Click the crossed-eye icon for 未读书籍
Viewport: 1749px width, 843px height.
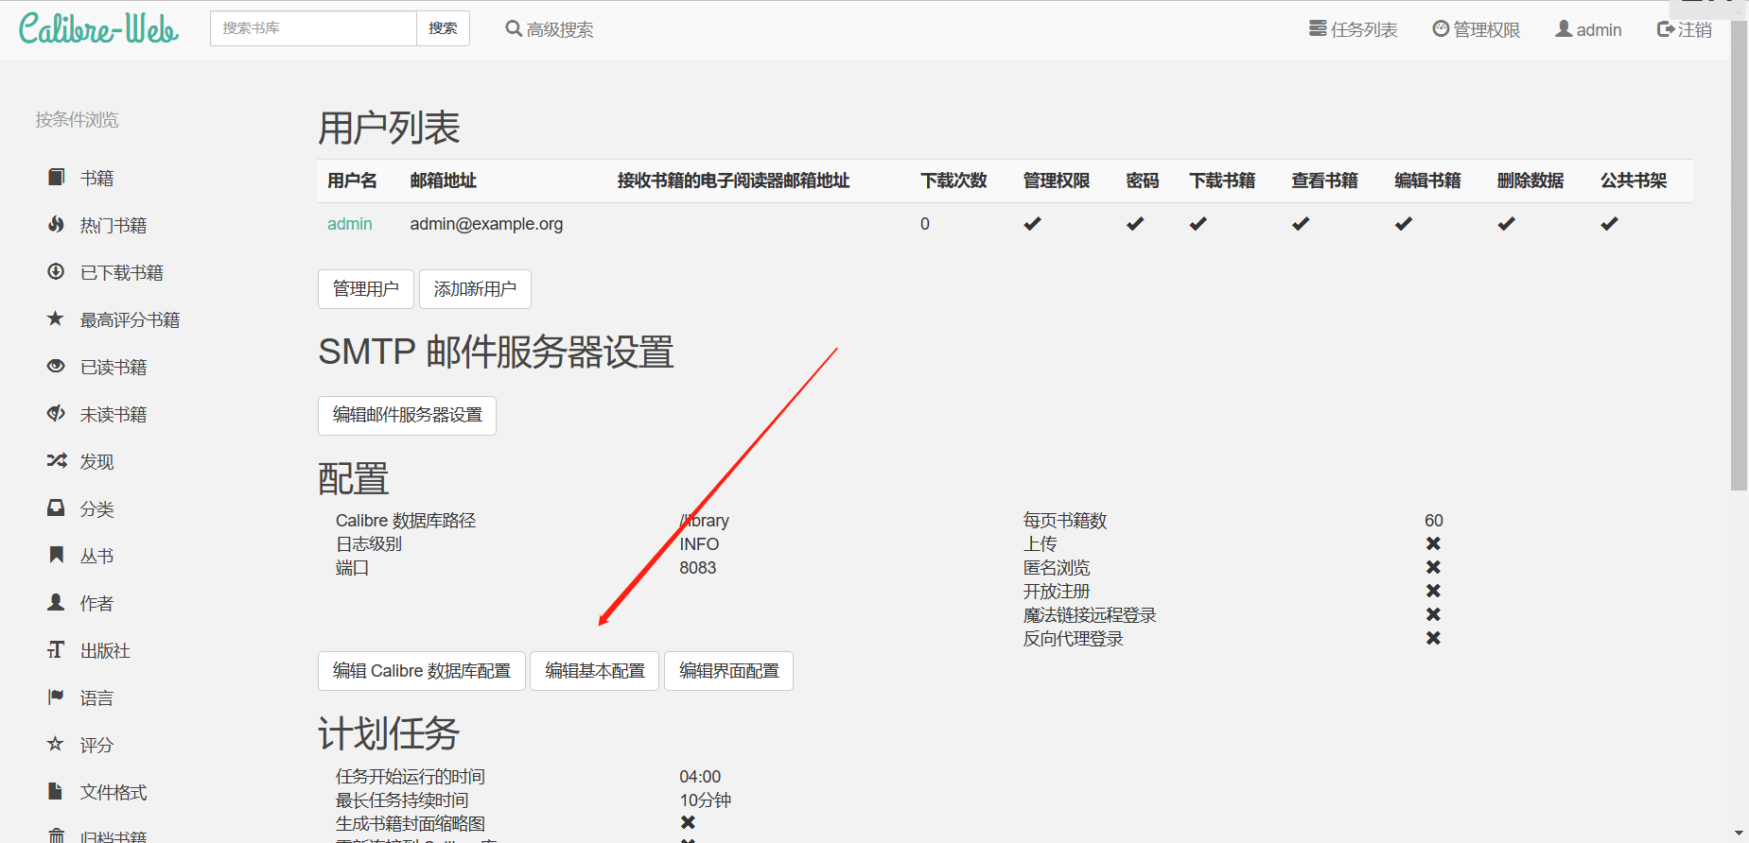point(56,414)
